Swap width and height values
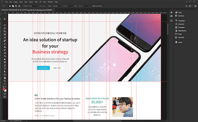The image size is (198, 122). click(75, 6)
